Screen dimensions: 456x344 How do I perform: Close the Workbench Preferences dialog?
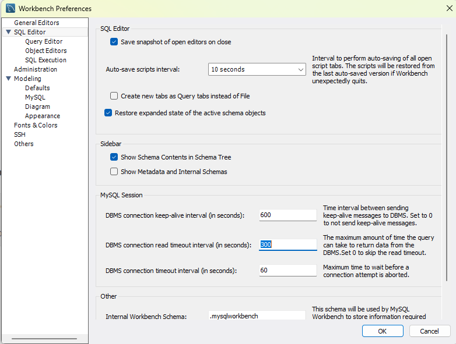(x=450, y=8)
